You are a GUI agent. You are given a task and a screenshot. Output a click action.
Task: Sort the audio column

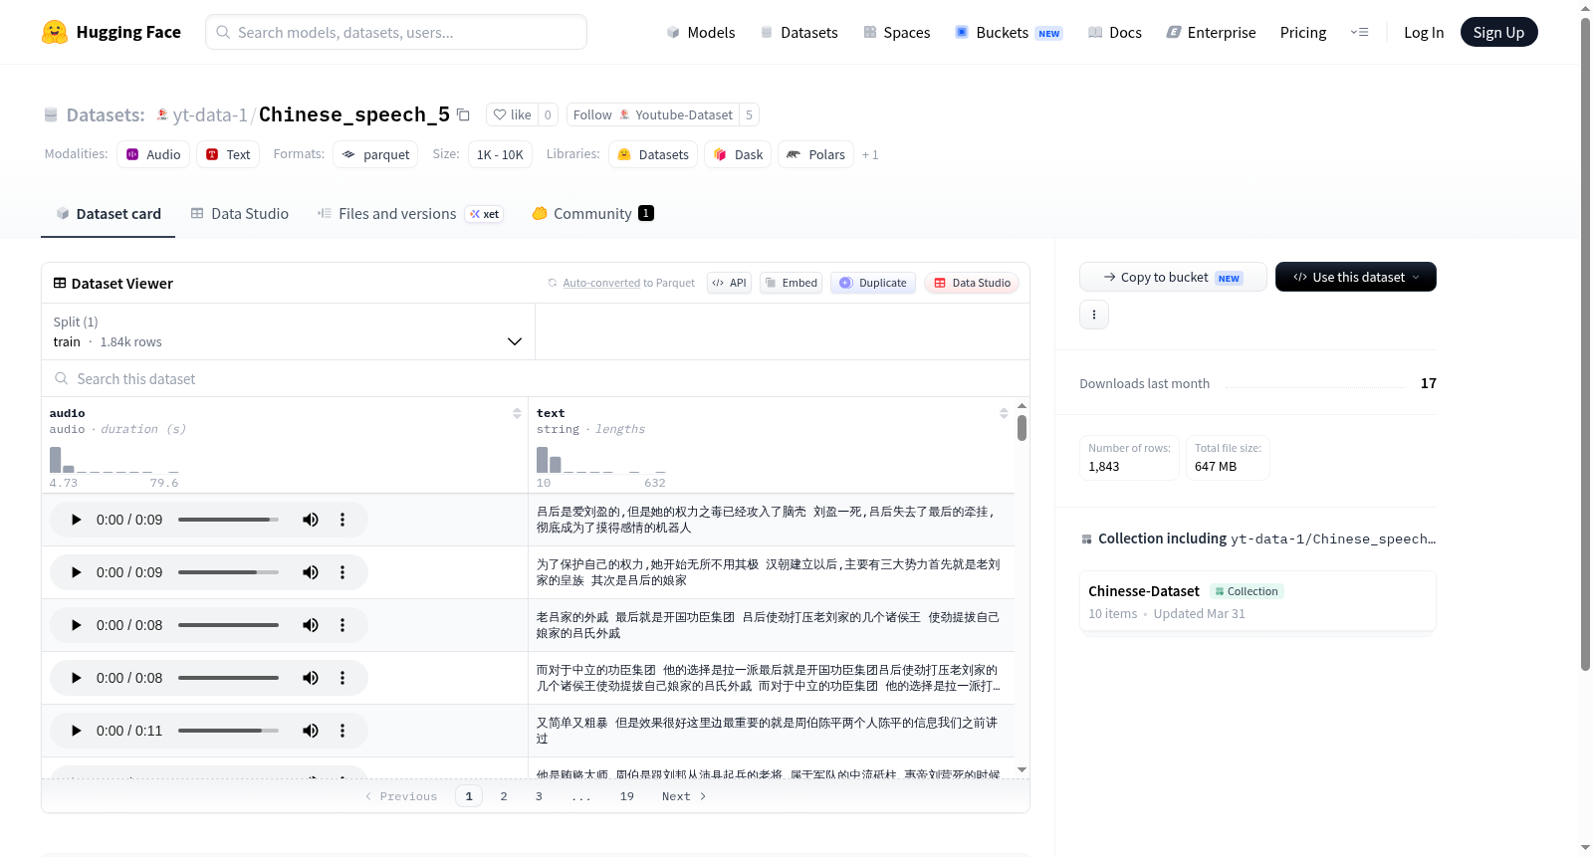pos(517,413)
